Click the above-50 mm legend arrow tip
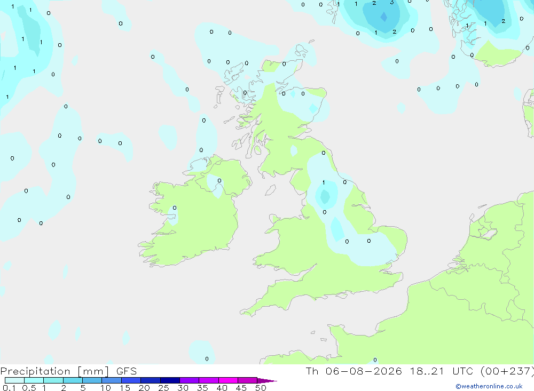The image size is (534, 391). (266, 381)
